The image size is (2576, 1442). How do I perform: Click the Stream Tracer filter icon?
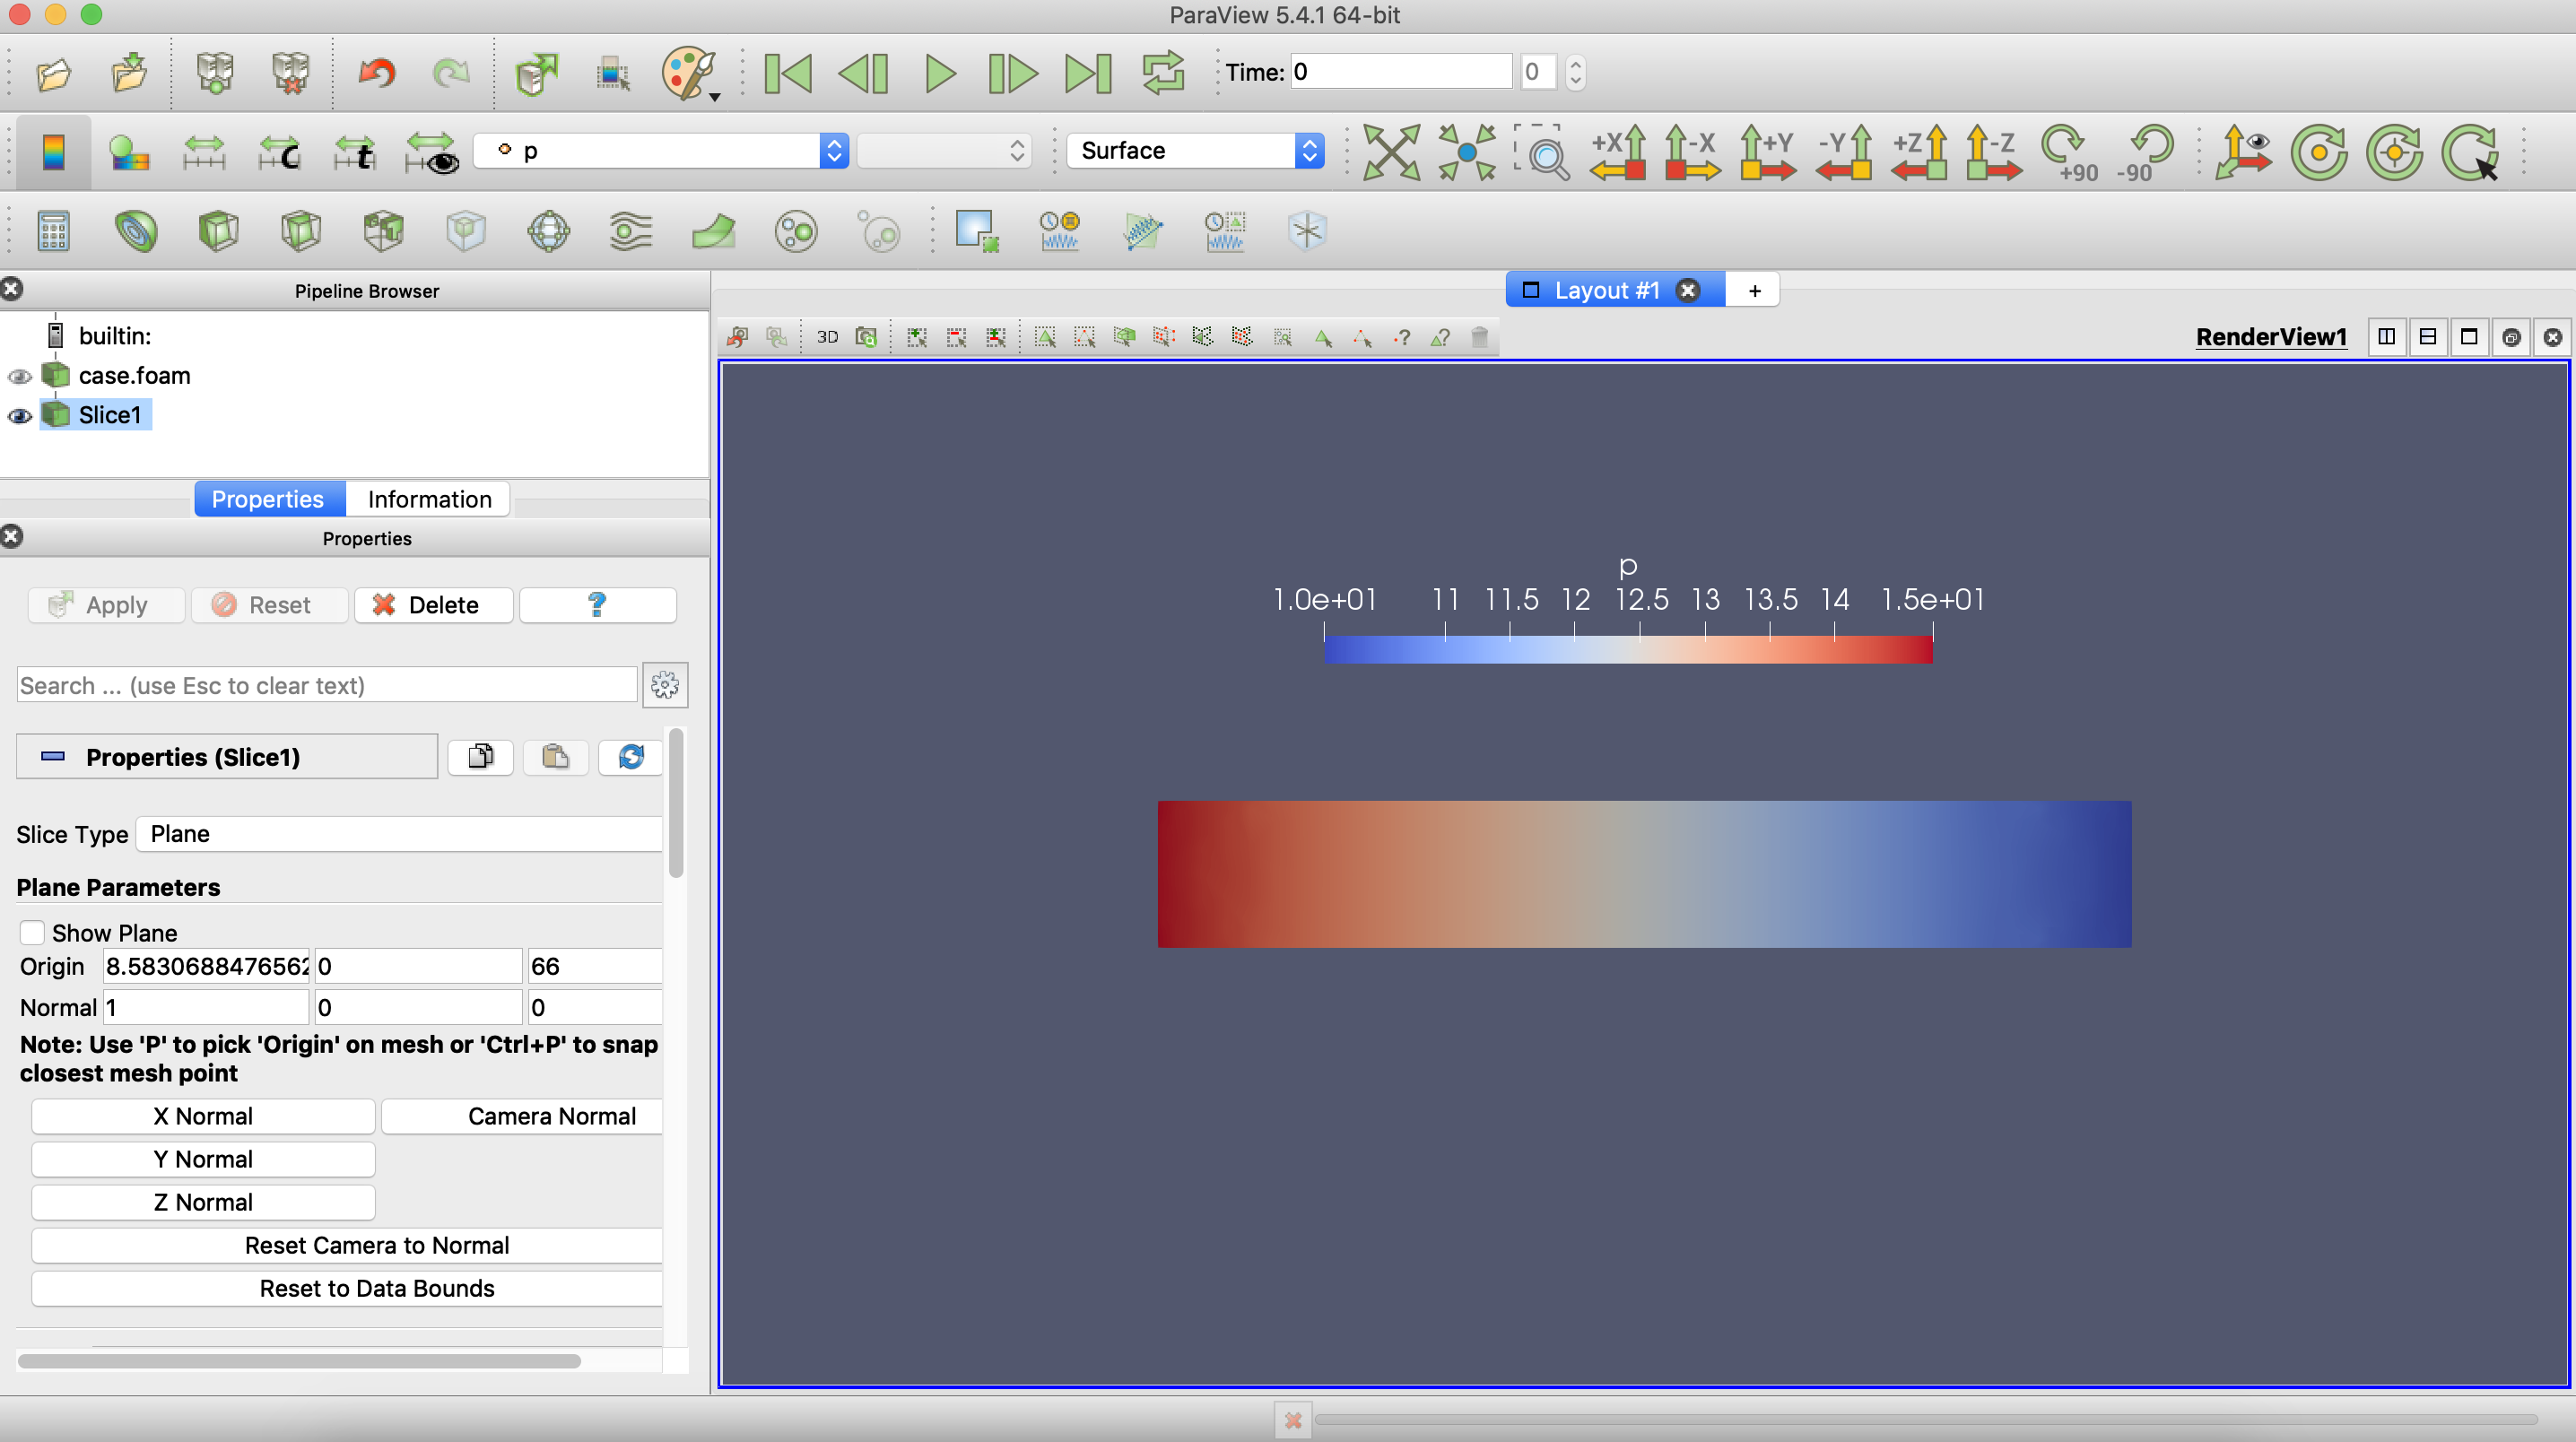pos(630,231)
